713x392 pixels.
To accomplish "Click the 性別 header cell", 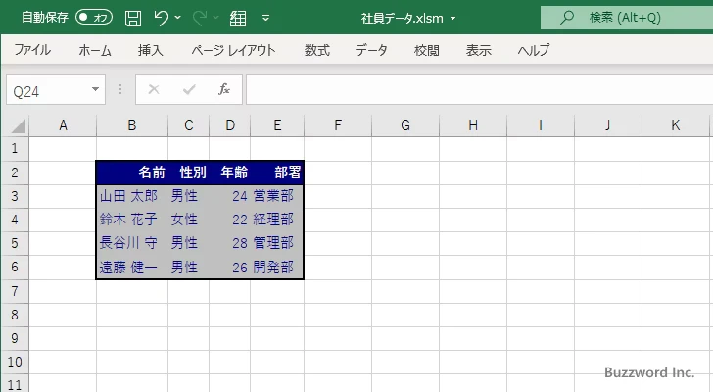I will coord(189,172).
